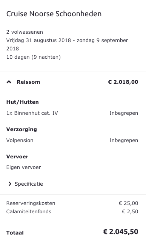Image resolution: width=146 pixels, height=244 pixels.
Task: Click the Verzorging heading
Action: point(22,130)
